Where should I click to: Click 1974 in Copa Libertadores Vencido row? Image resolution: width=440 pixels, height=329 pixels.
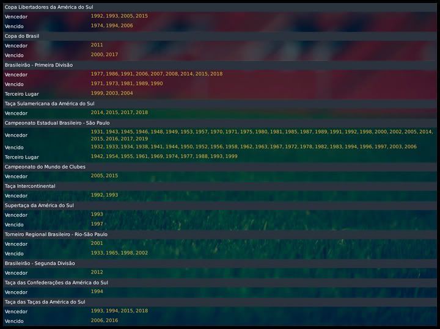pos(97,26)
